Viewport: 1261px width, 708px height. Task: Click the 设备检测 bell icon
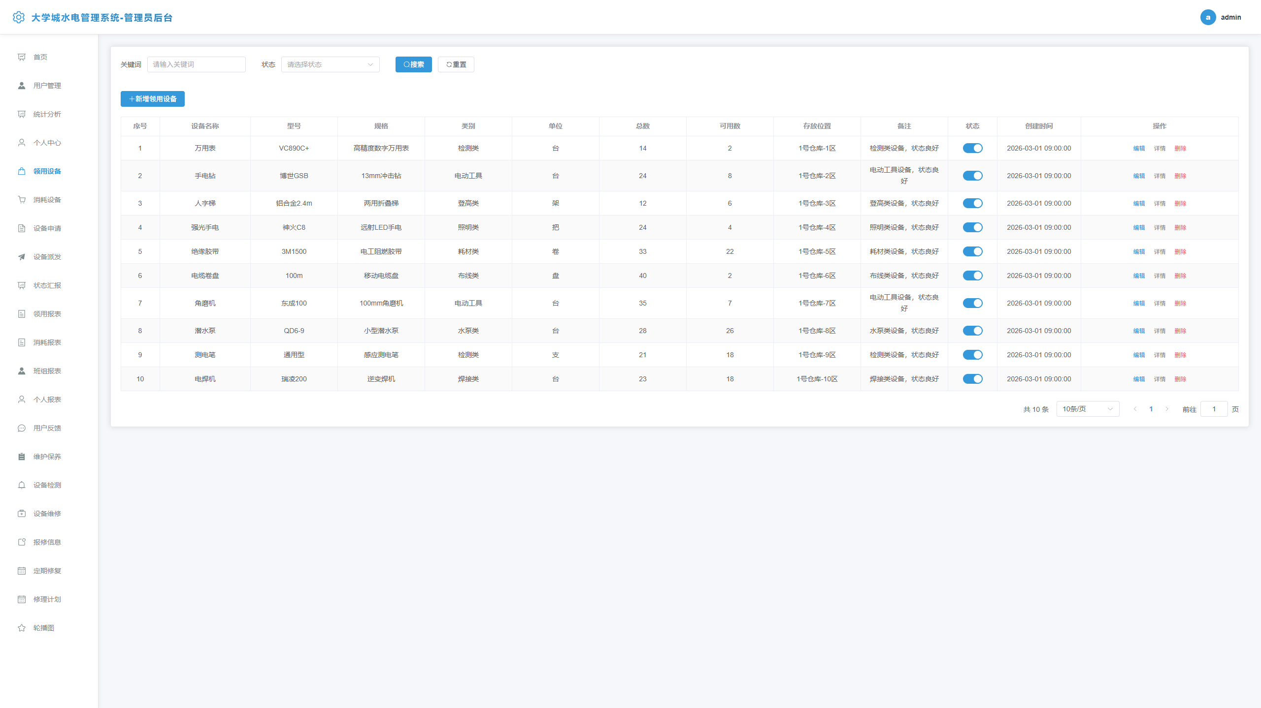point(22,485)
